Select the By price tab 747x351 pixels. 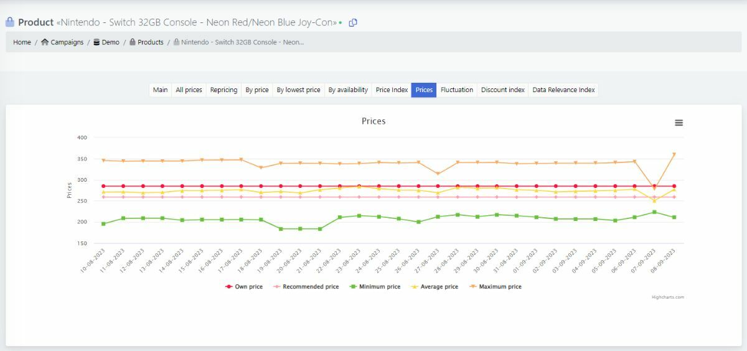point(257,90)
